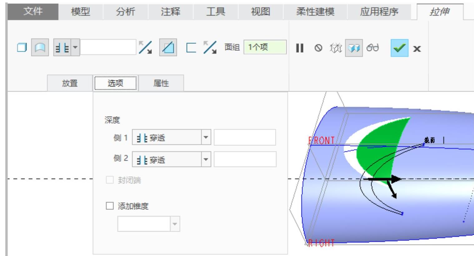Toggle the surface extrude icon

[40, 48]
